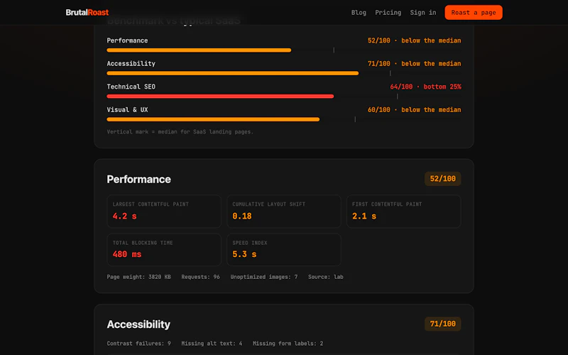The height and width of the screenshot is (355, 568).
Task: Open the Total Blocking Time card
Action: pyautogui.click(x=164, y=250)
